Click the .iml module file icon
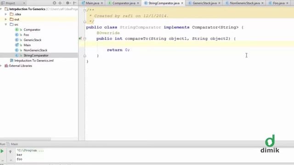294x165 pixels. (x=11, y=60)
